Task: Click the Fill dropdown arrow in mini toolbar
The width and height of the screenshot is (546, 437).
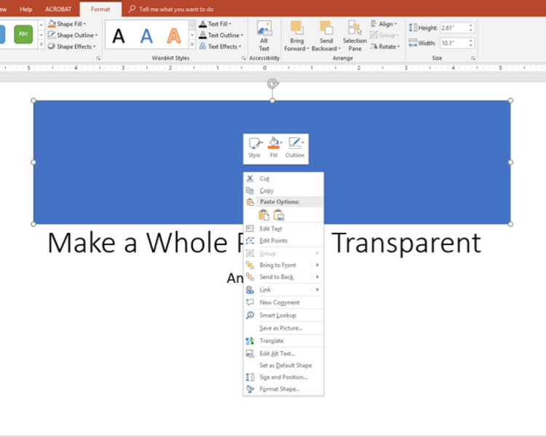Action: (281, 143)
